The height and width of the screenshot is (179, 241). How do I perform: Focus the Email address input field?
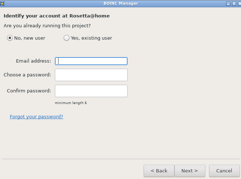pos(91,61)
